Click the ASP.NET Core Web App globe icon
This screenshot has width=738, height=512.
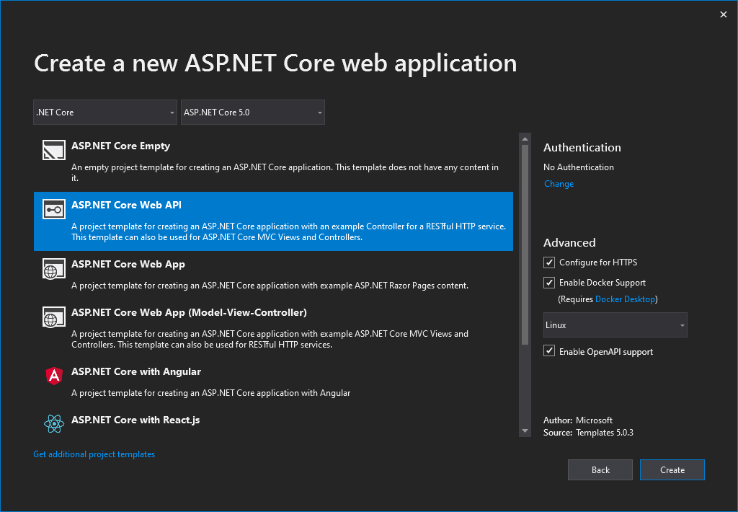coord(53,268)
